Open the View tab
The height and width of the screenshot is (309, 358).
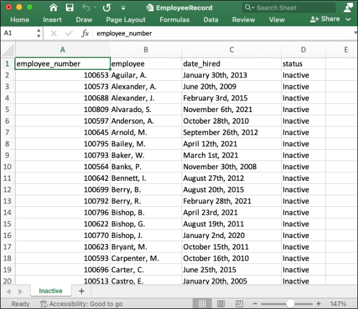click(276, 20)
